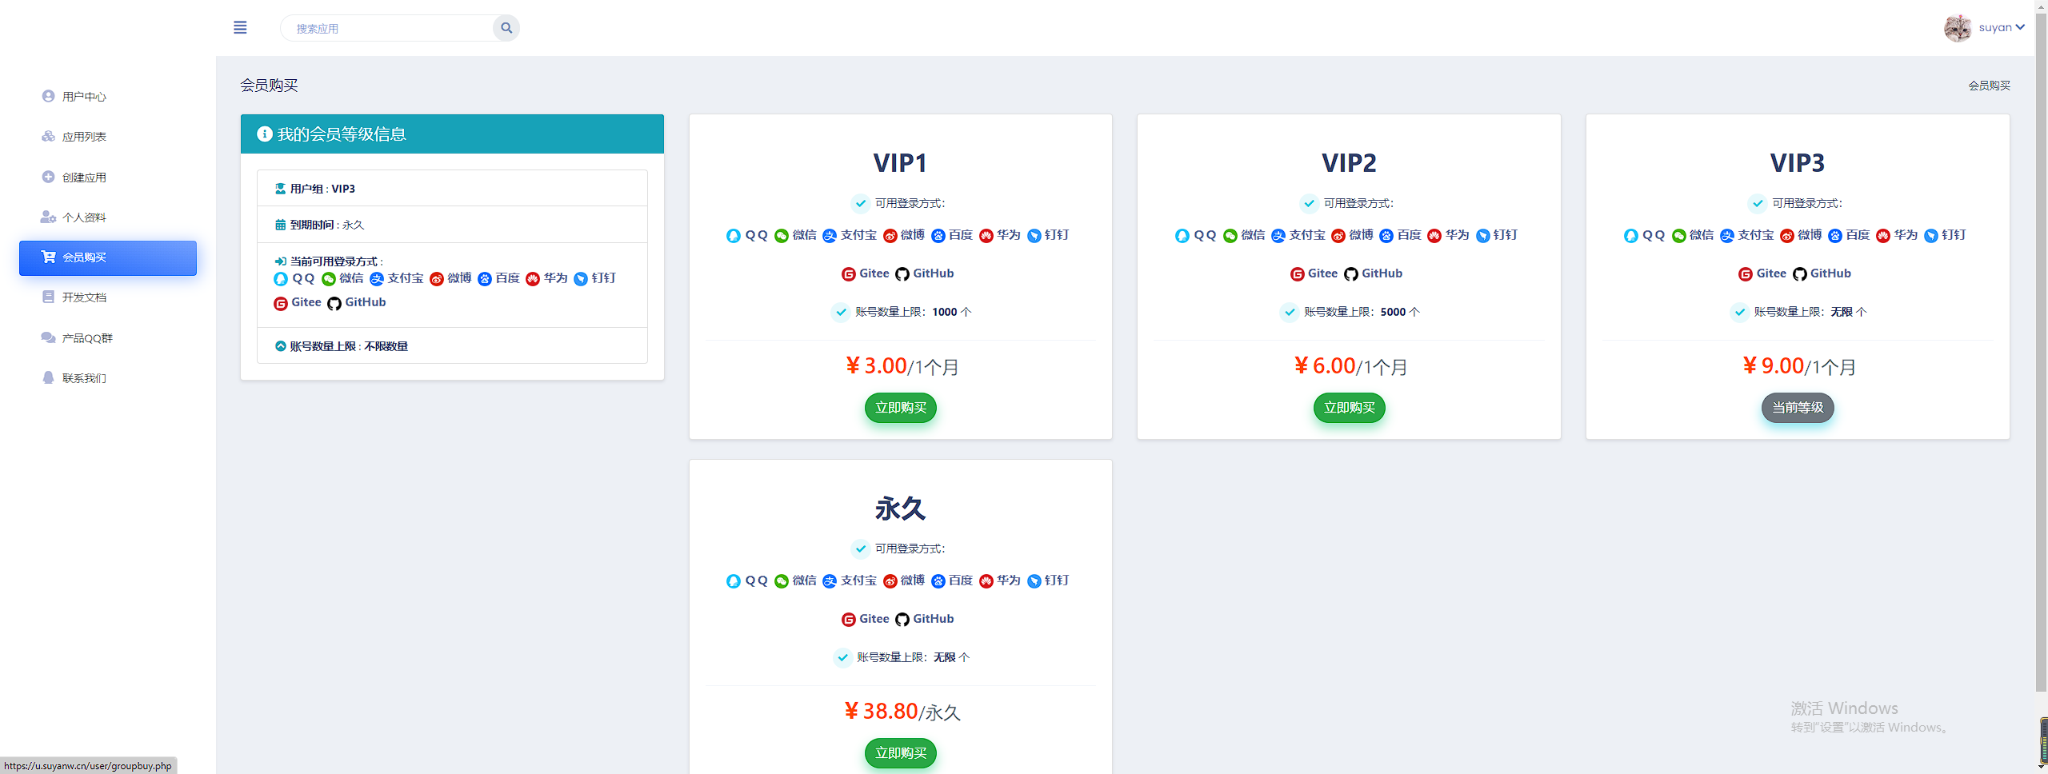
Task: Click the QQ icon in VIP1 card
Action: (x=733, y=236)
